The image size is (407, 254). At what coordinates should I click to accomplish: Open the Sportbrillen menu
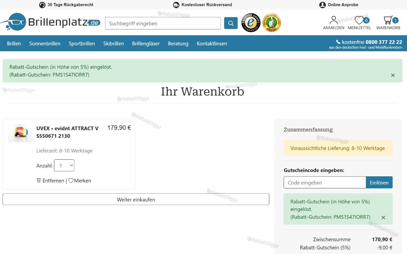82,43
